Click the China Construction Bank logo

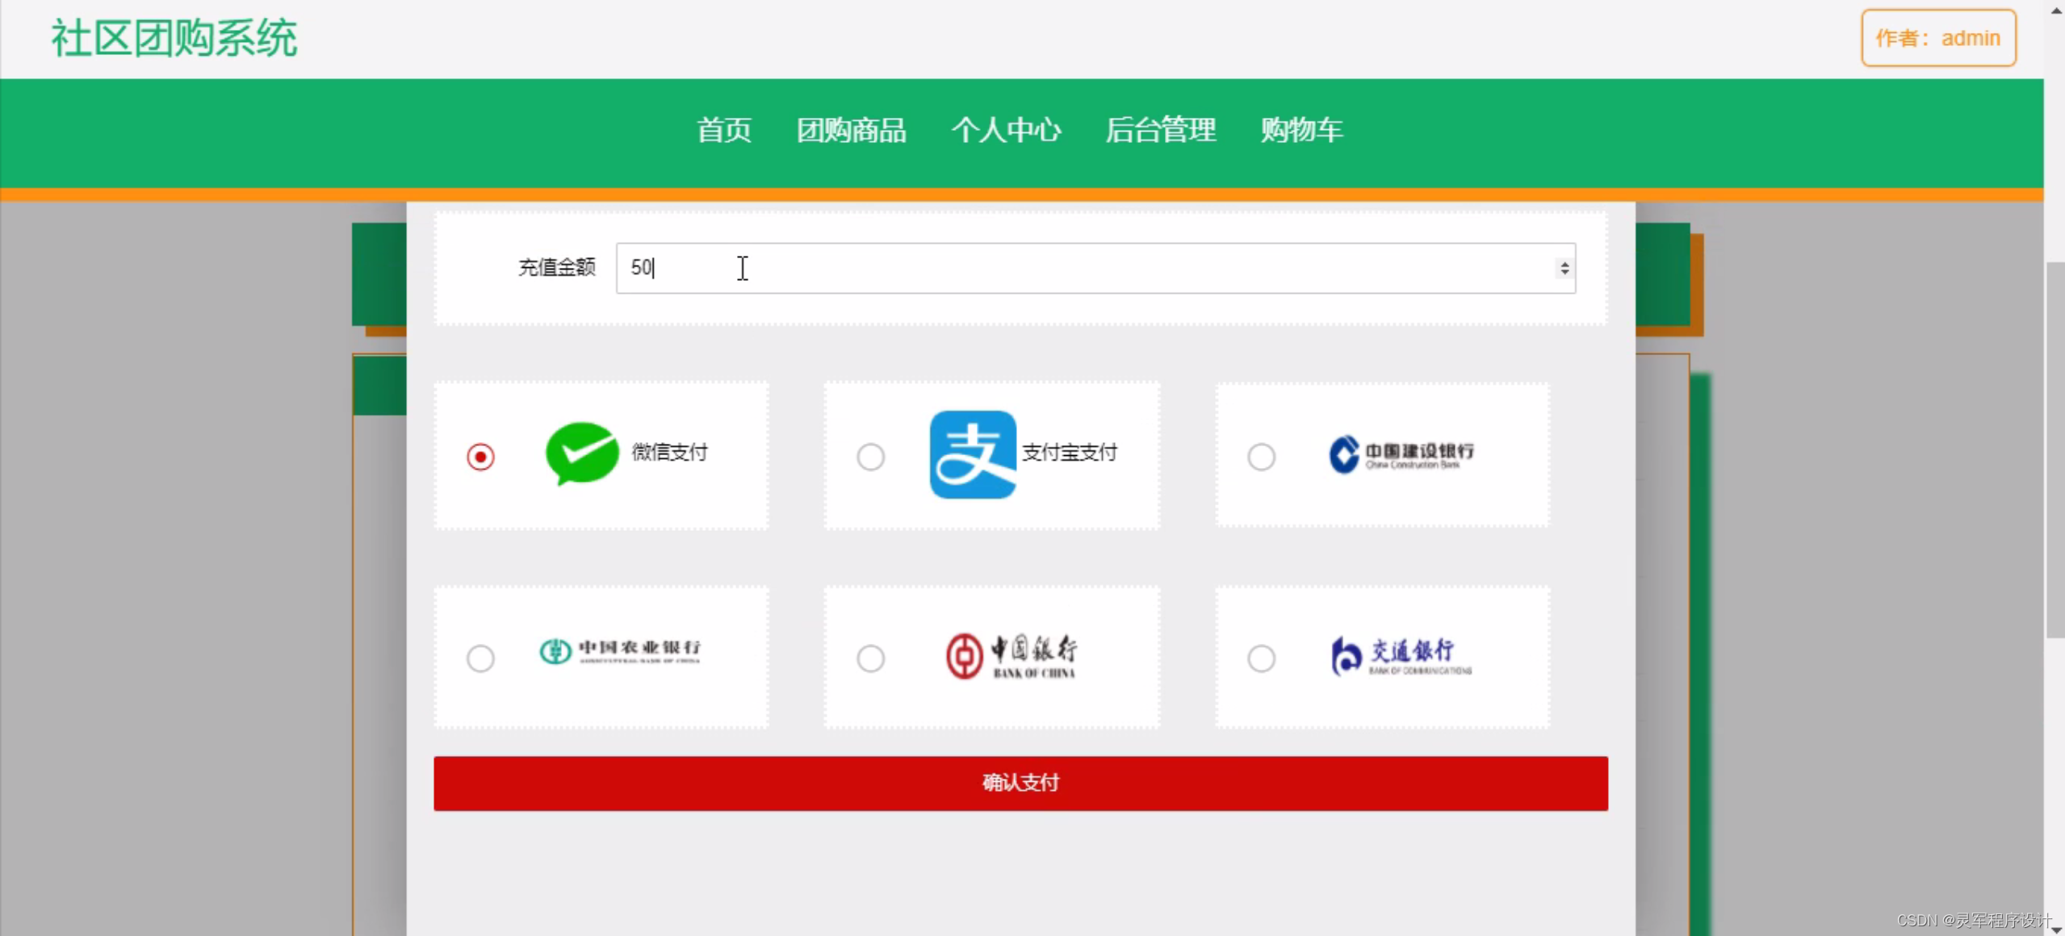tap(1401, 454)
